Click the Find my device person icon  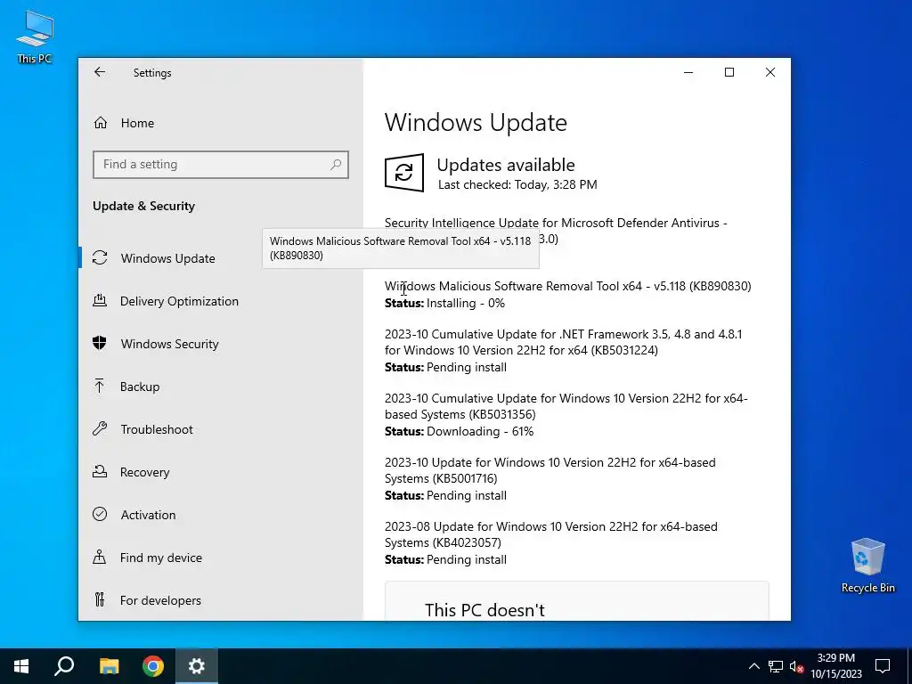coord(100,557)
